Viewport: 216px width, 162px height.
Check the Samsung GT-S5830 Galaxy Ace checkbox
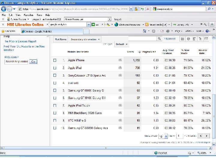point(55,128)
